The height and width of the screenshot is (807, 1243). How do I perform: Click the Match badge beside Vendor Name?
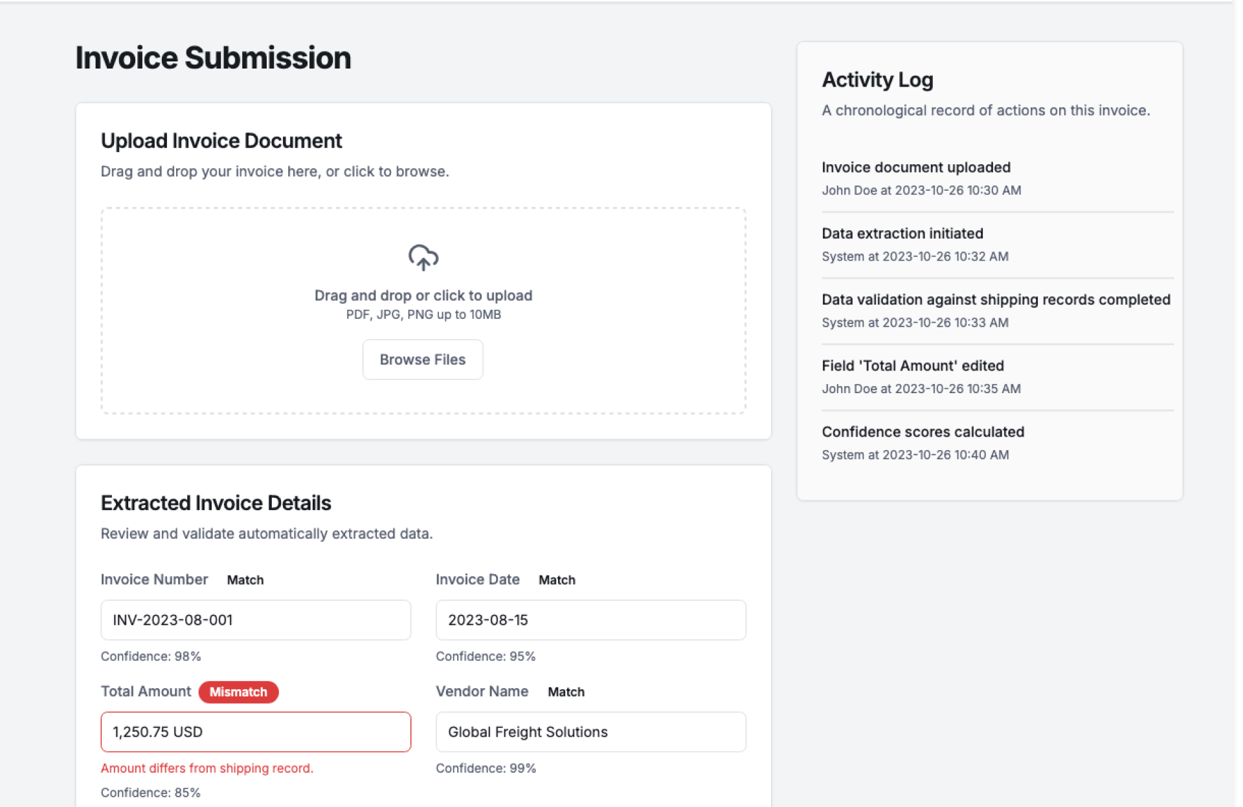click(566, 692)
